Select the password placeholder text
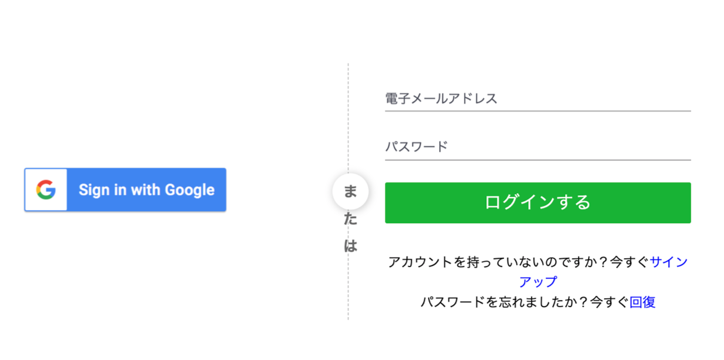724x360 pixels. tap(416, 147)
